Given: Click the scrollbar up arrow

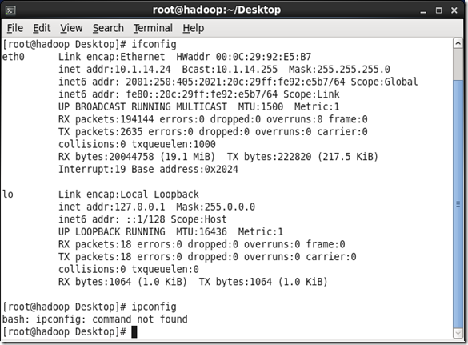Looking at the screenshot, I should [458, 43].
